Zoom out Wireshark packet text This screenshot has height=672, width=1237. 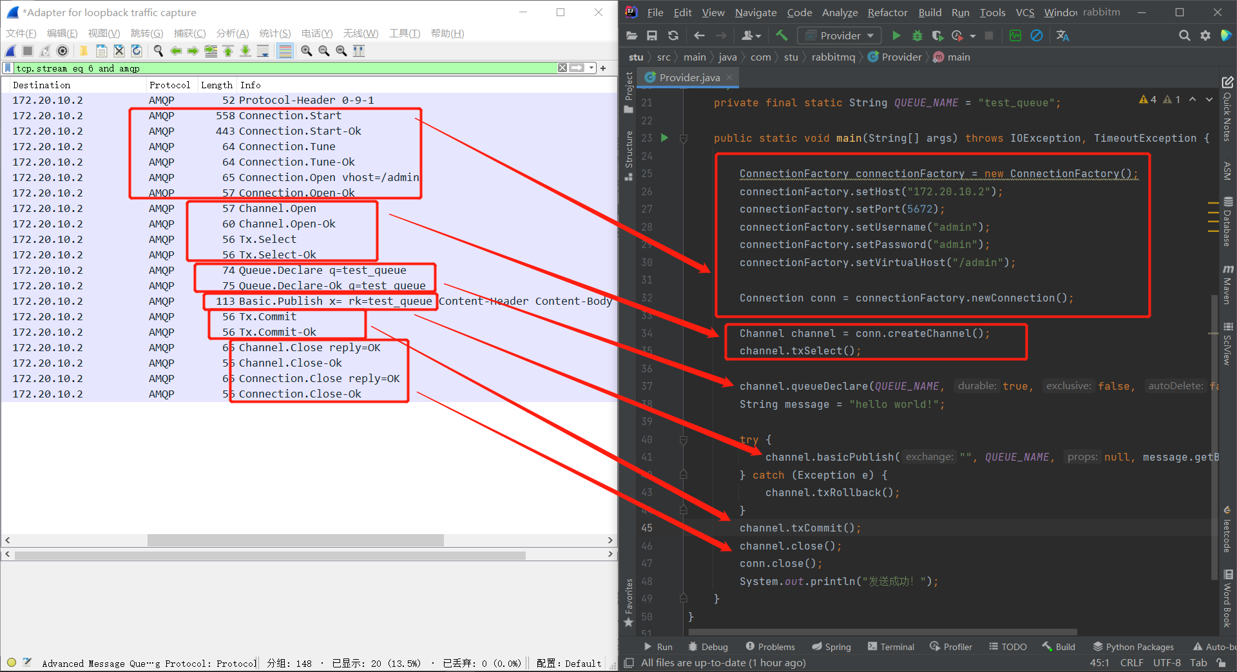[x=324, y=51]
